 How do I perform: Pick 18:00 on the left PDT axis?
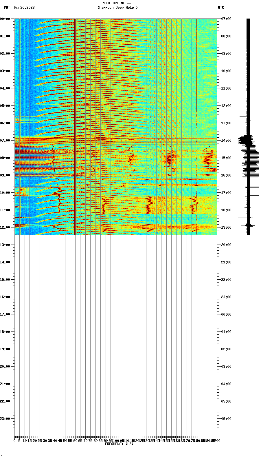(5, 332)
